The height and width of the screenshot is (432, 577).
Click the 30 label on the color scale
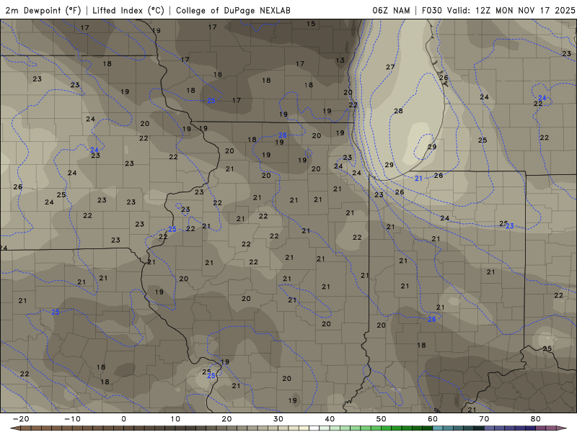pos(278,419)
